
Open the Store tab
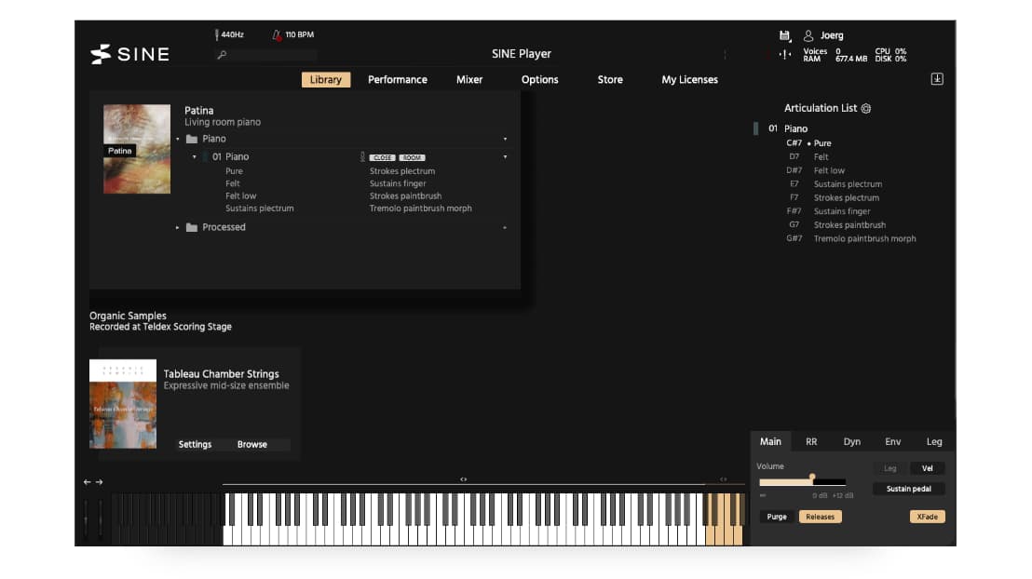(609, 80)
